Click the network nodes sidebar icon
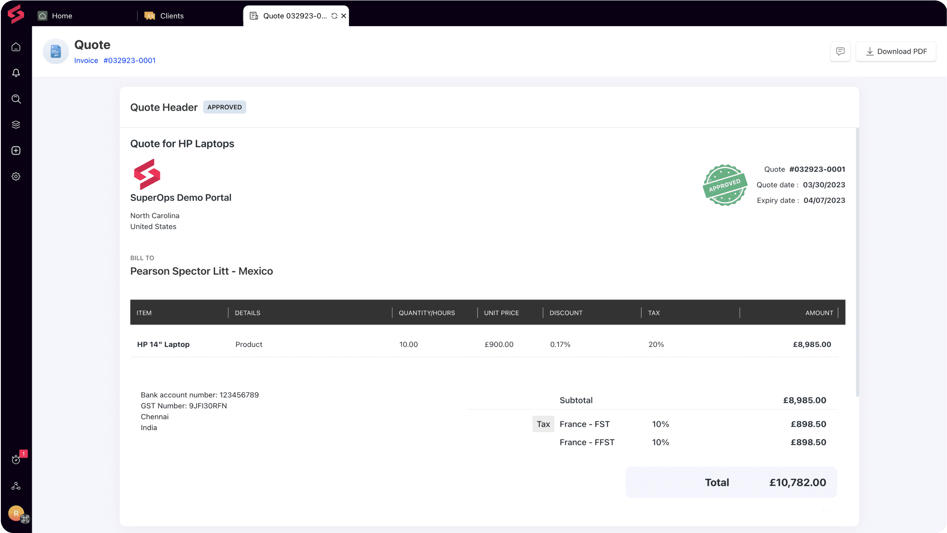 pos(16,486)
